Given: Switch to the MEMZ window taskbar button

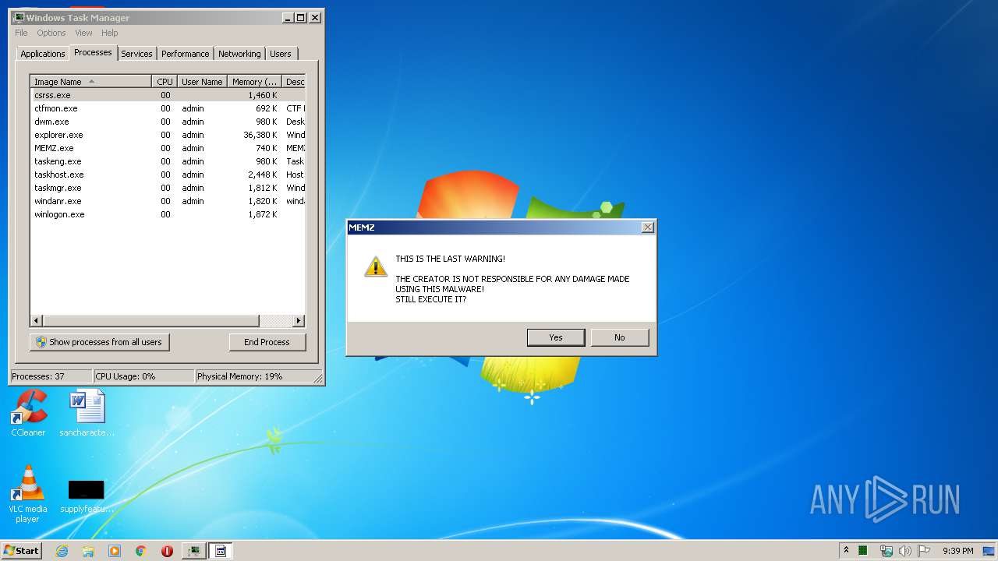Looking at the screenshot, I should point(221,551).
